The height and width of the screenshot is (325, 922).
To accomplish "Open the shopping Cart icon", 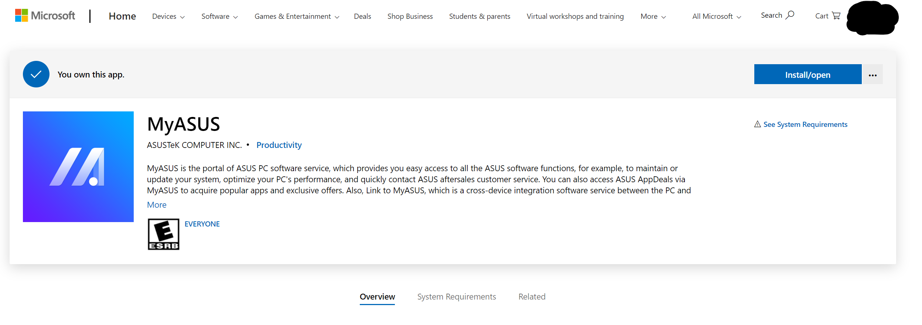I will [x=836, y=15].
